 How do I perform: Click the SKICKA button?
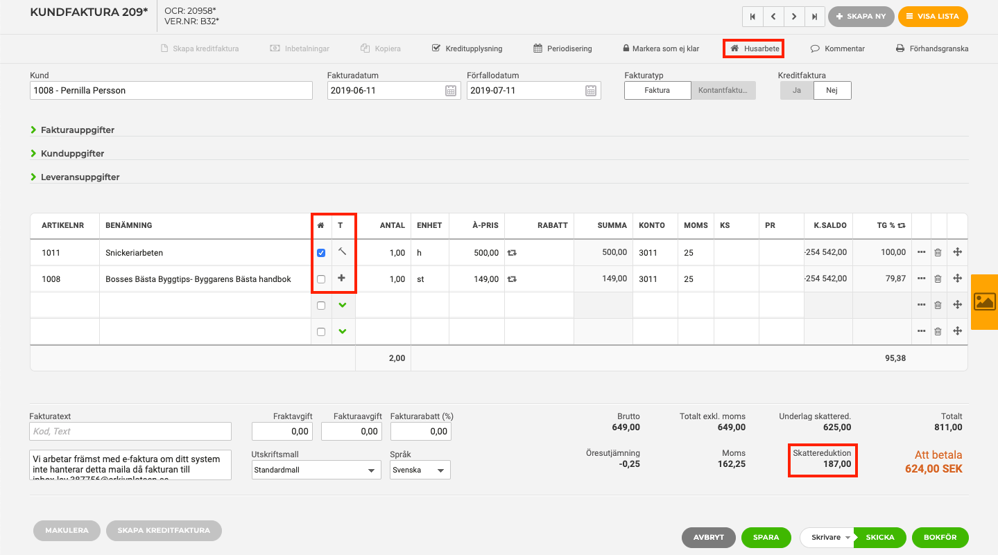pyautogui.click(x=880, y=537)
